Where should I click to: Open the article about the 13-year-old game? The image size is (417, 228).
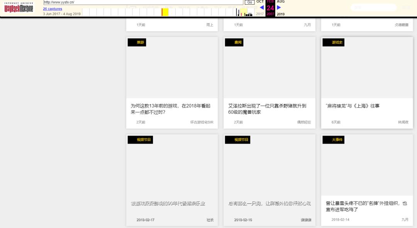tap(171, 109)
